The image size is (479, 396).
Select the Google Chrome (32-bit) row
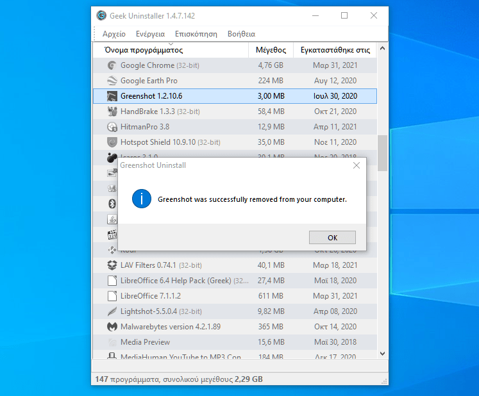tap(235, 65)
